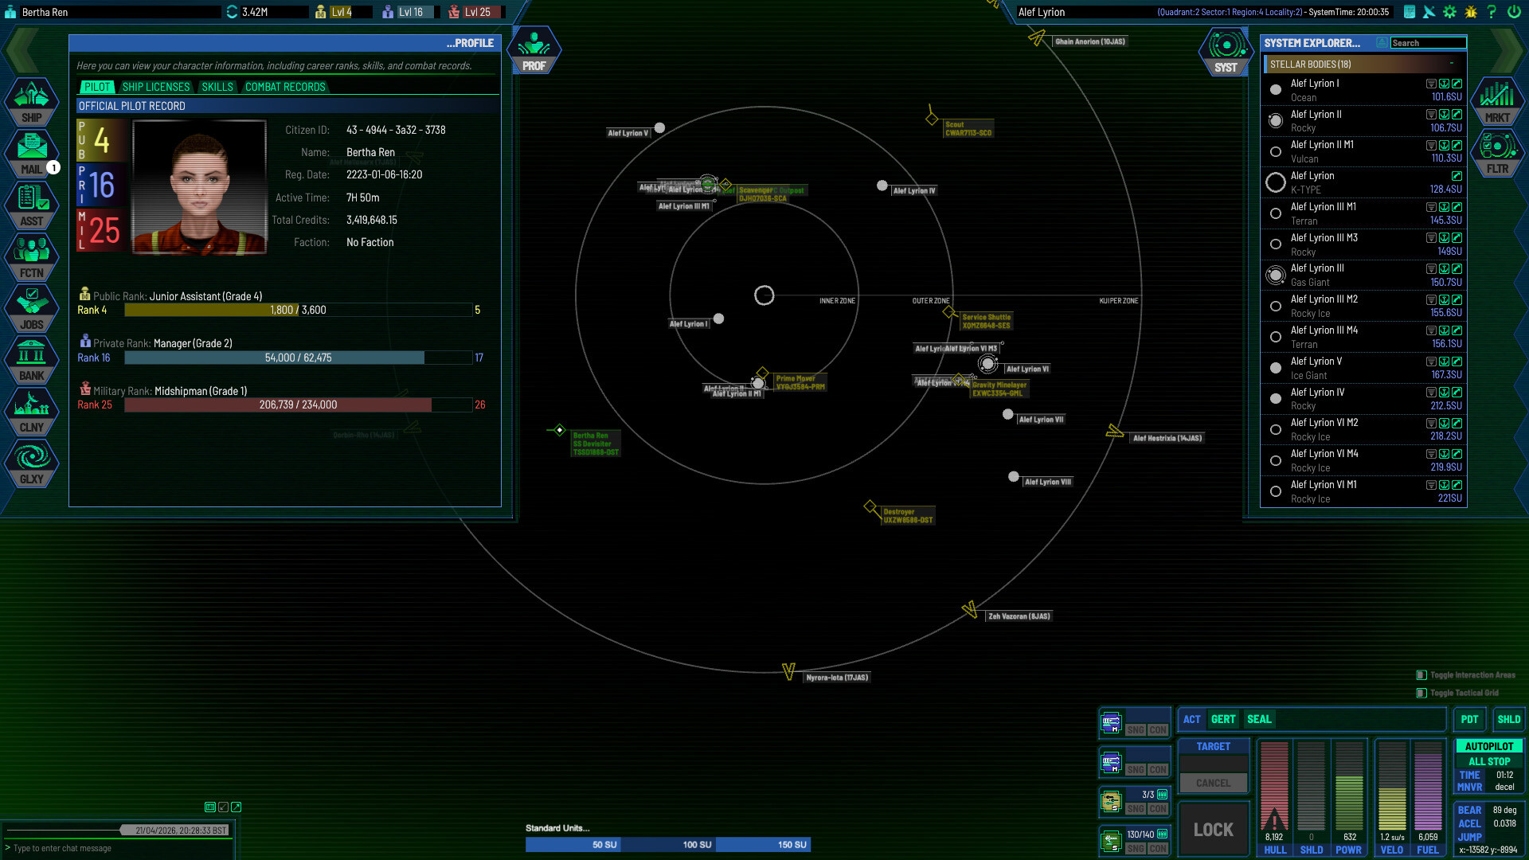
Task: Click the green S weapon slot 130/140 icon
Action: (x=1111, y=840)
